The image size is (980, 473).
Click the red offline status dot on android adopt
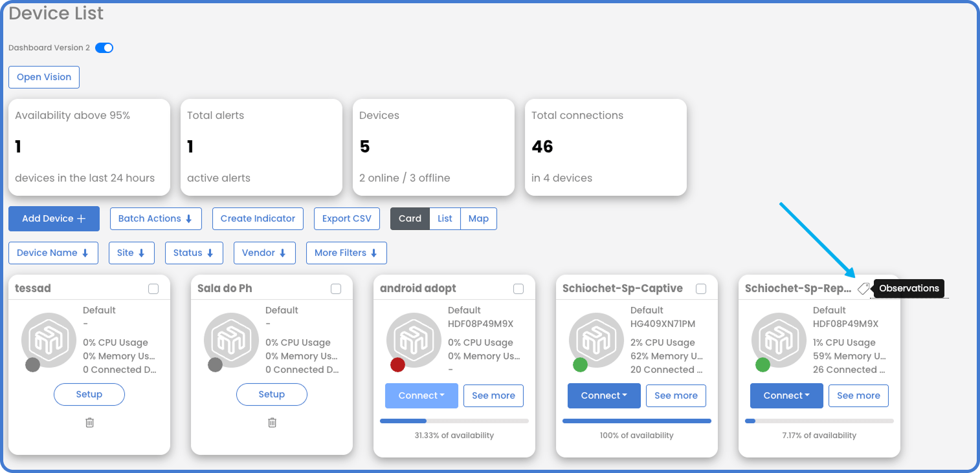[x=397, y=364]
